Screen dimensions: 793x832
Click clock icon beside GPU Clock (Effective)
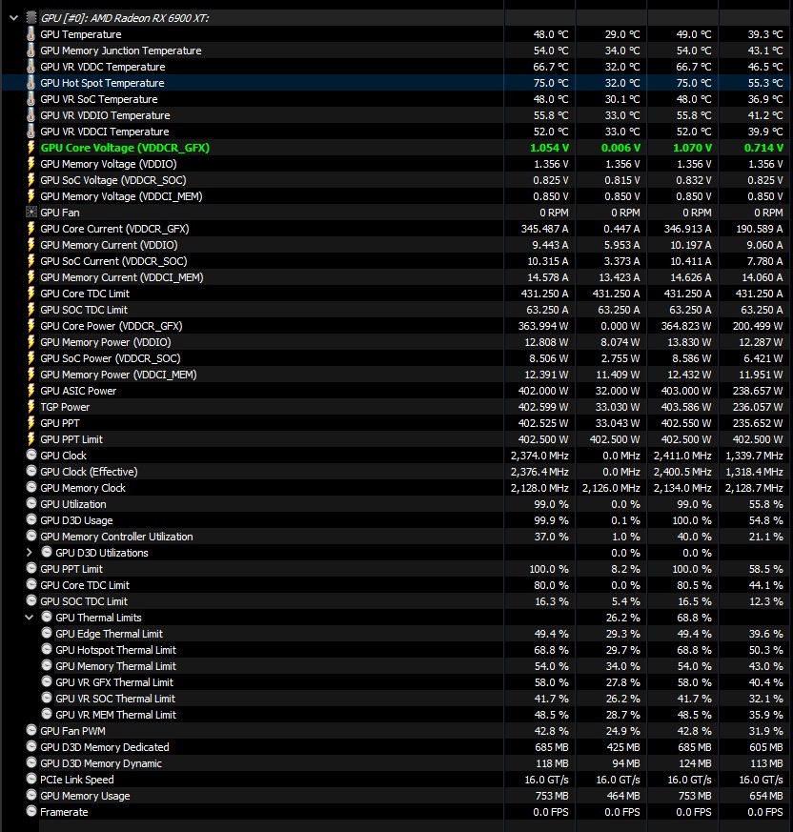[31, 471]
